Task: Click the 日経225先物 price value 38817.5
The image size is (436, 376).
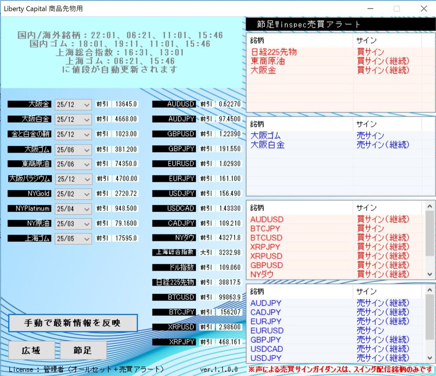Action: [230, 282]
